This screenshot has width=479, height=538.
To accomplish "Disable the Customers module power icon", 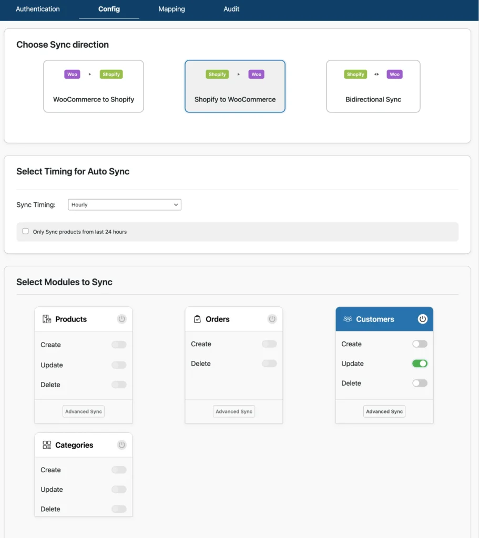I will 423,319.
